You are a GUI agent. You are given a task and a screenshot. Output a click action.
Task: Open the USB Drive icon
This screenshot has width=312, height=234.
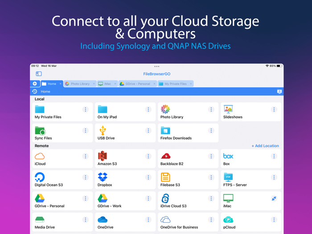point(103,130)
